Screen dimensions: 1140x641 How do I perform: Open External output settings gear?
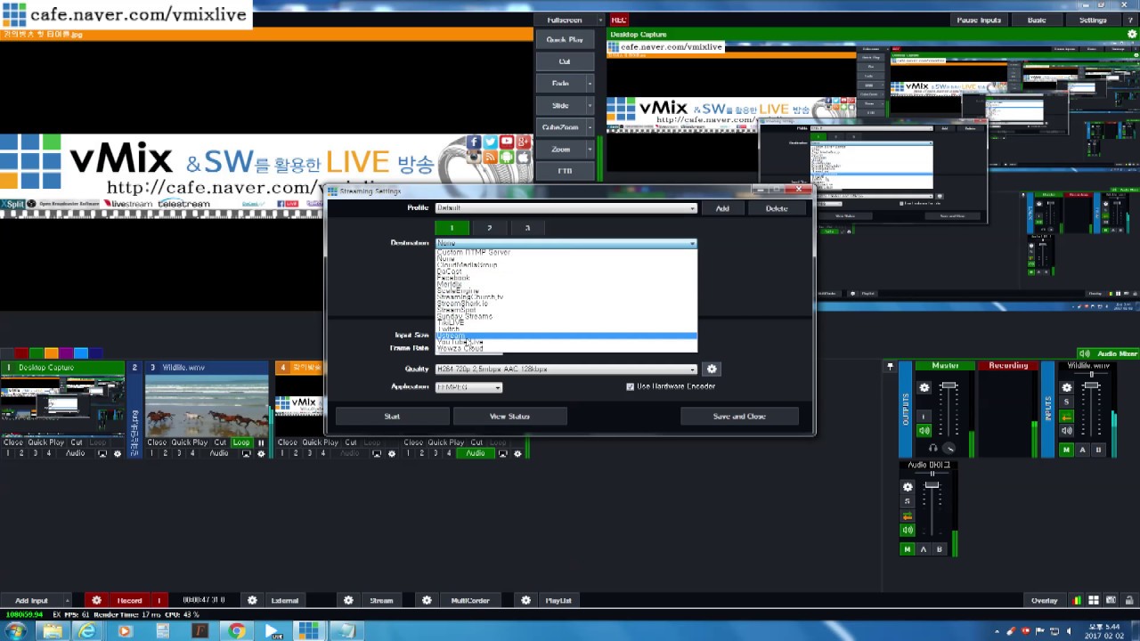pos(252,600)
